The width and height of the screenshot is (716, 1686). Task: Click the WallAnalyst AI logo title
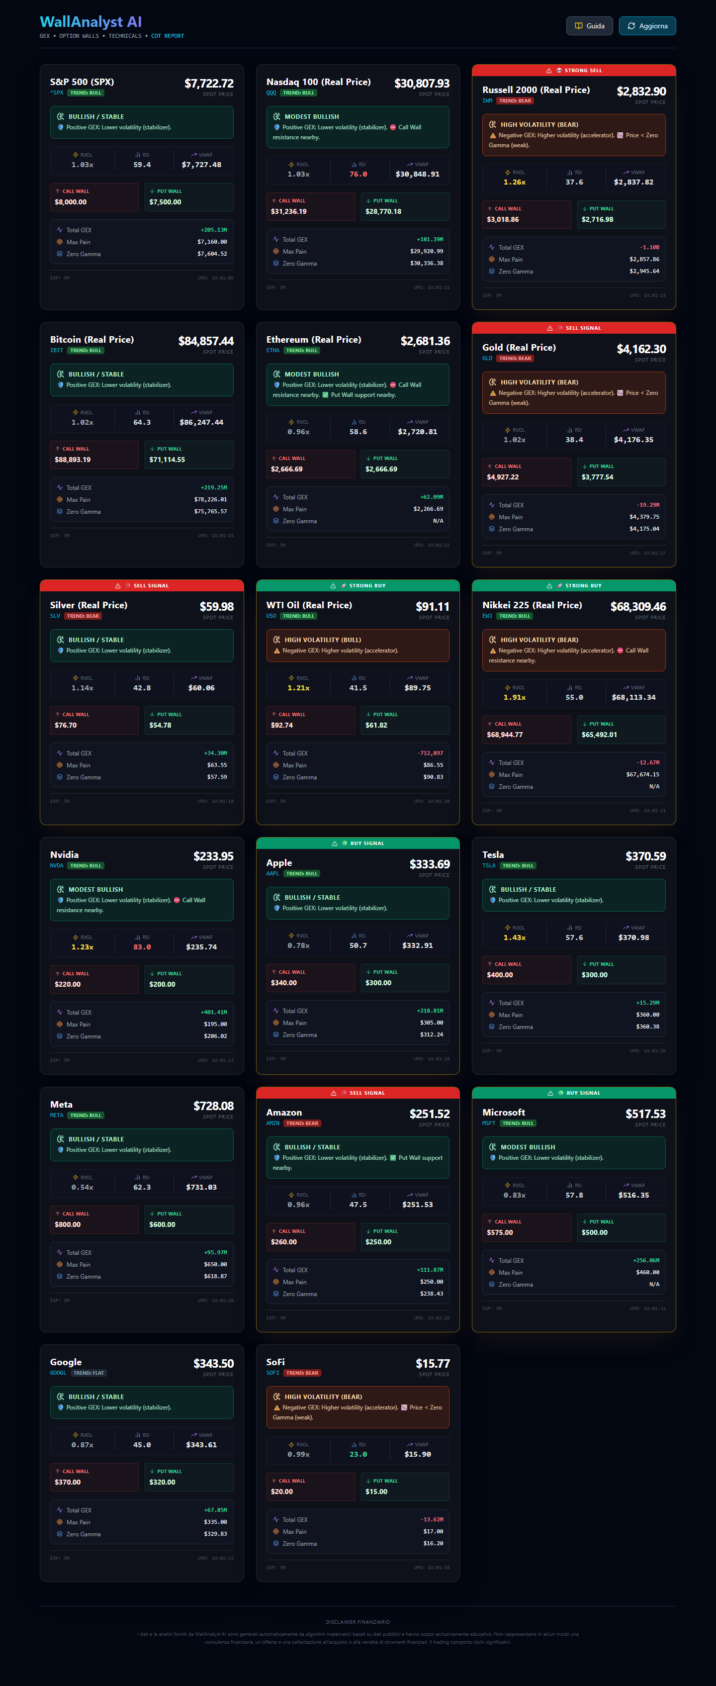pos(91,21)
